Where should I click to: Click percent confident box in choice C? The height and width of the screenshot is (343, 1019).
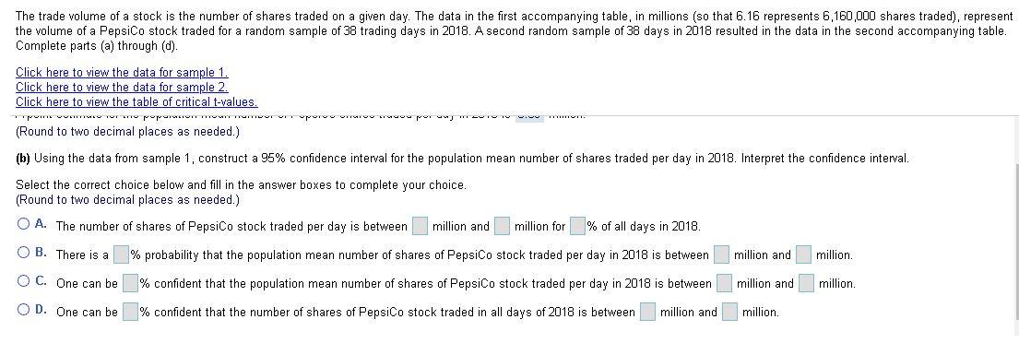[x=131, y=283]
